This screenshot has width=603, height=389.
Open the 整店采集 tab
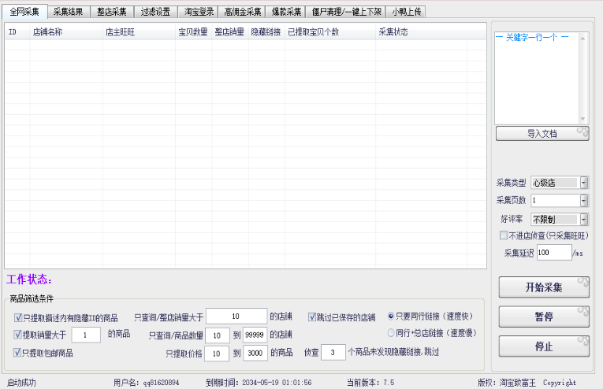111,12
